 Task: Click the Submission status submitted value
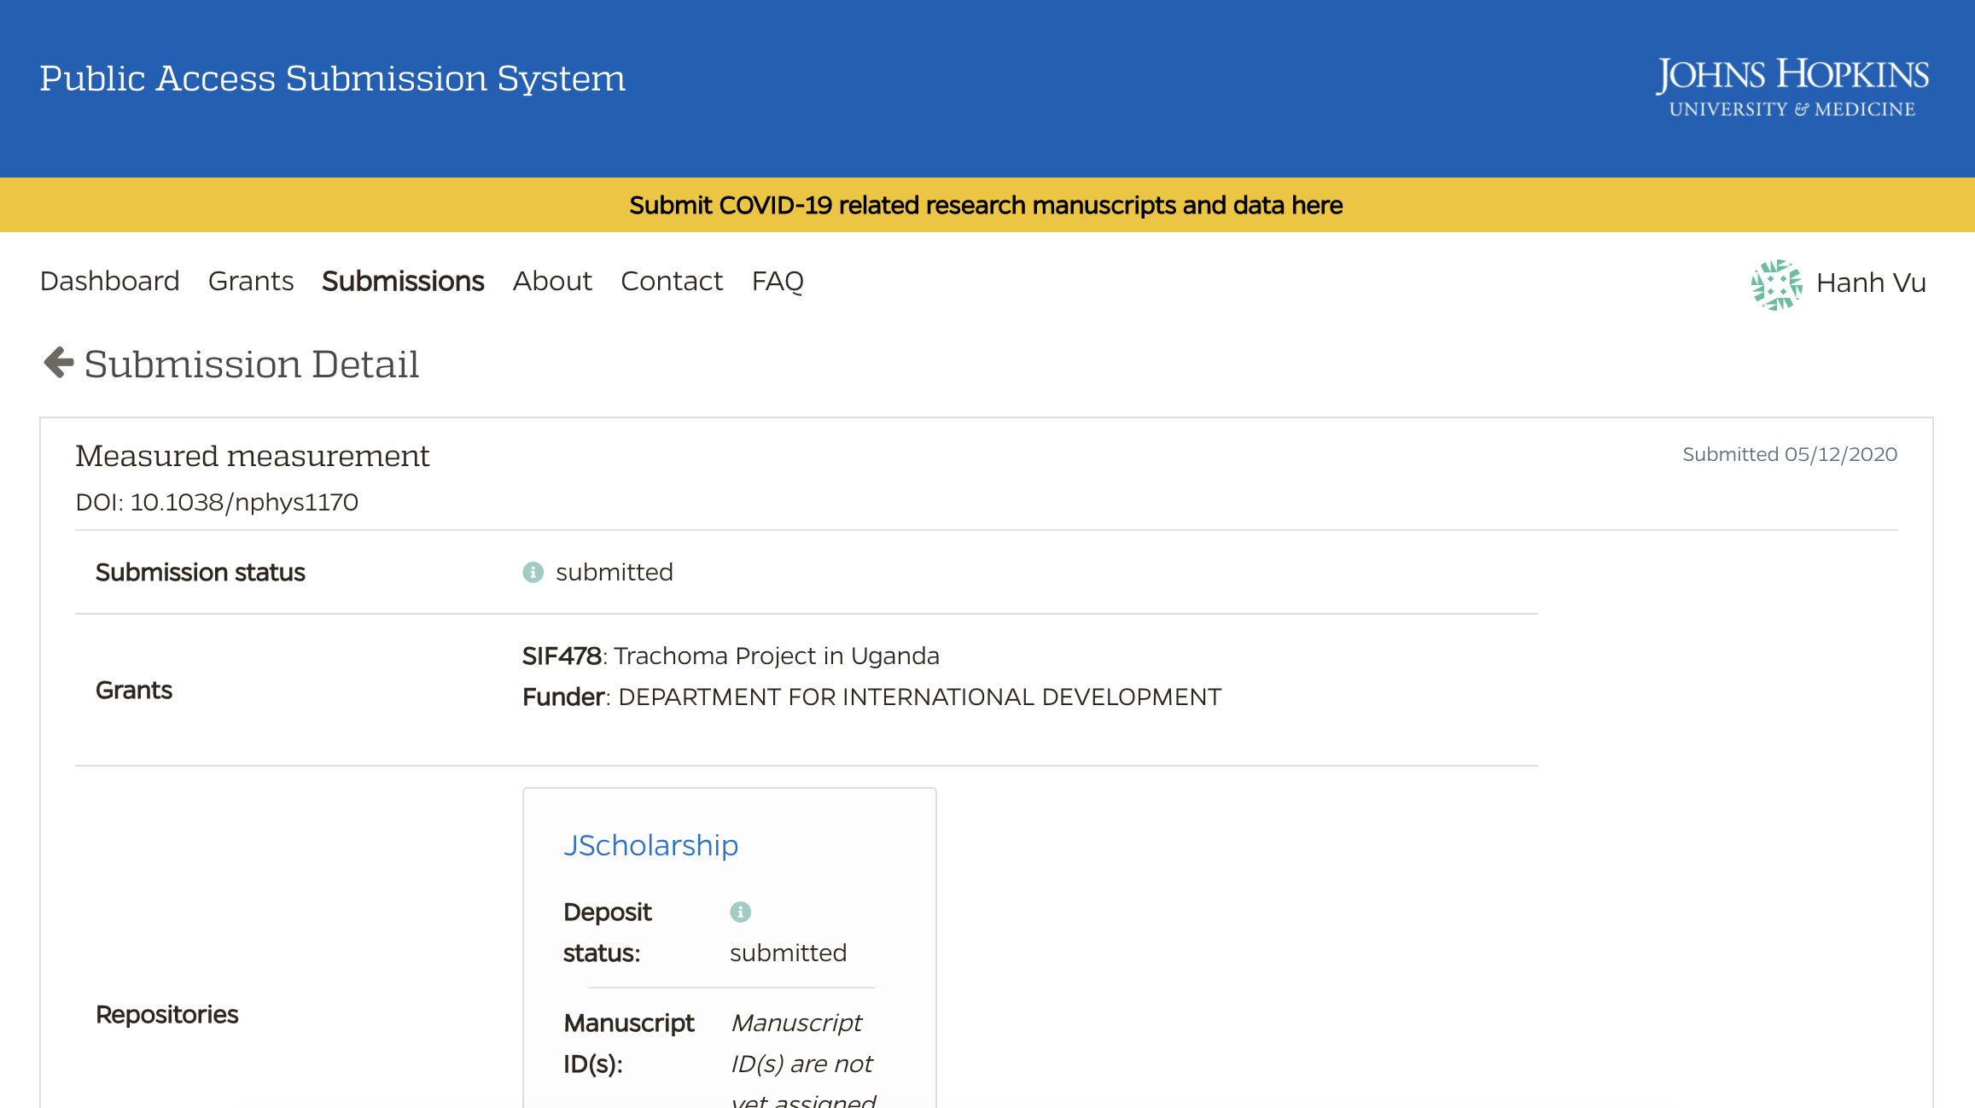tap(615, 572)
